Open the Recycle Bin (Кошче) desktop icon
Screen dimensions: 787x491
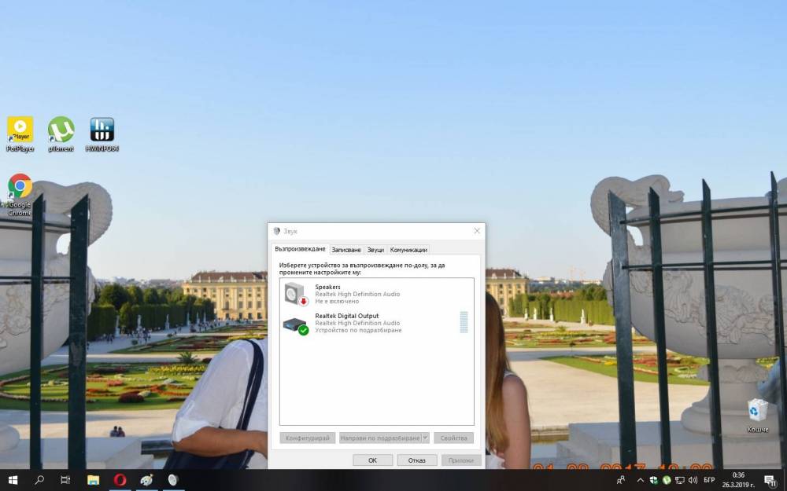coord(757,416)
